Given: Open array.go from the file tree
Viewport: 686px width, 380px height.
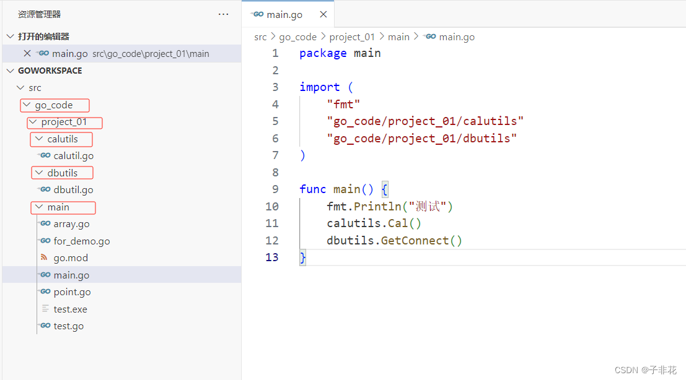Looking at the screenshot, I should (x=71, y=224).
